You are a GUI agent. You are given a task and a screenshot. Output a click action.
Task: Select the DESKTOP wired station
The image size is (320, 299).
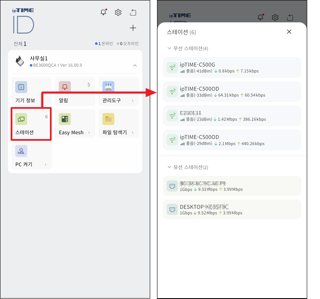click(232, 209)
